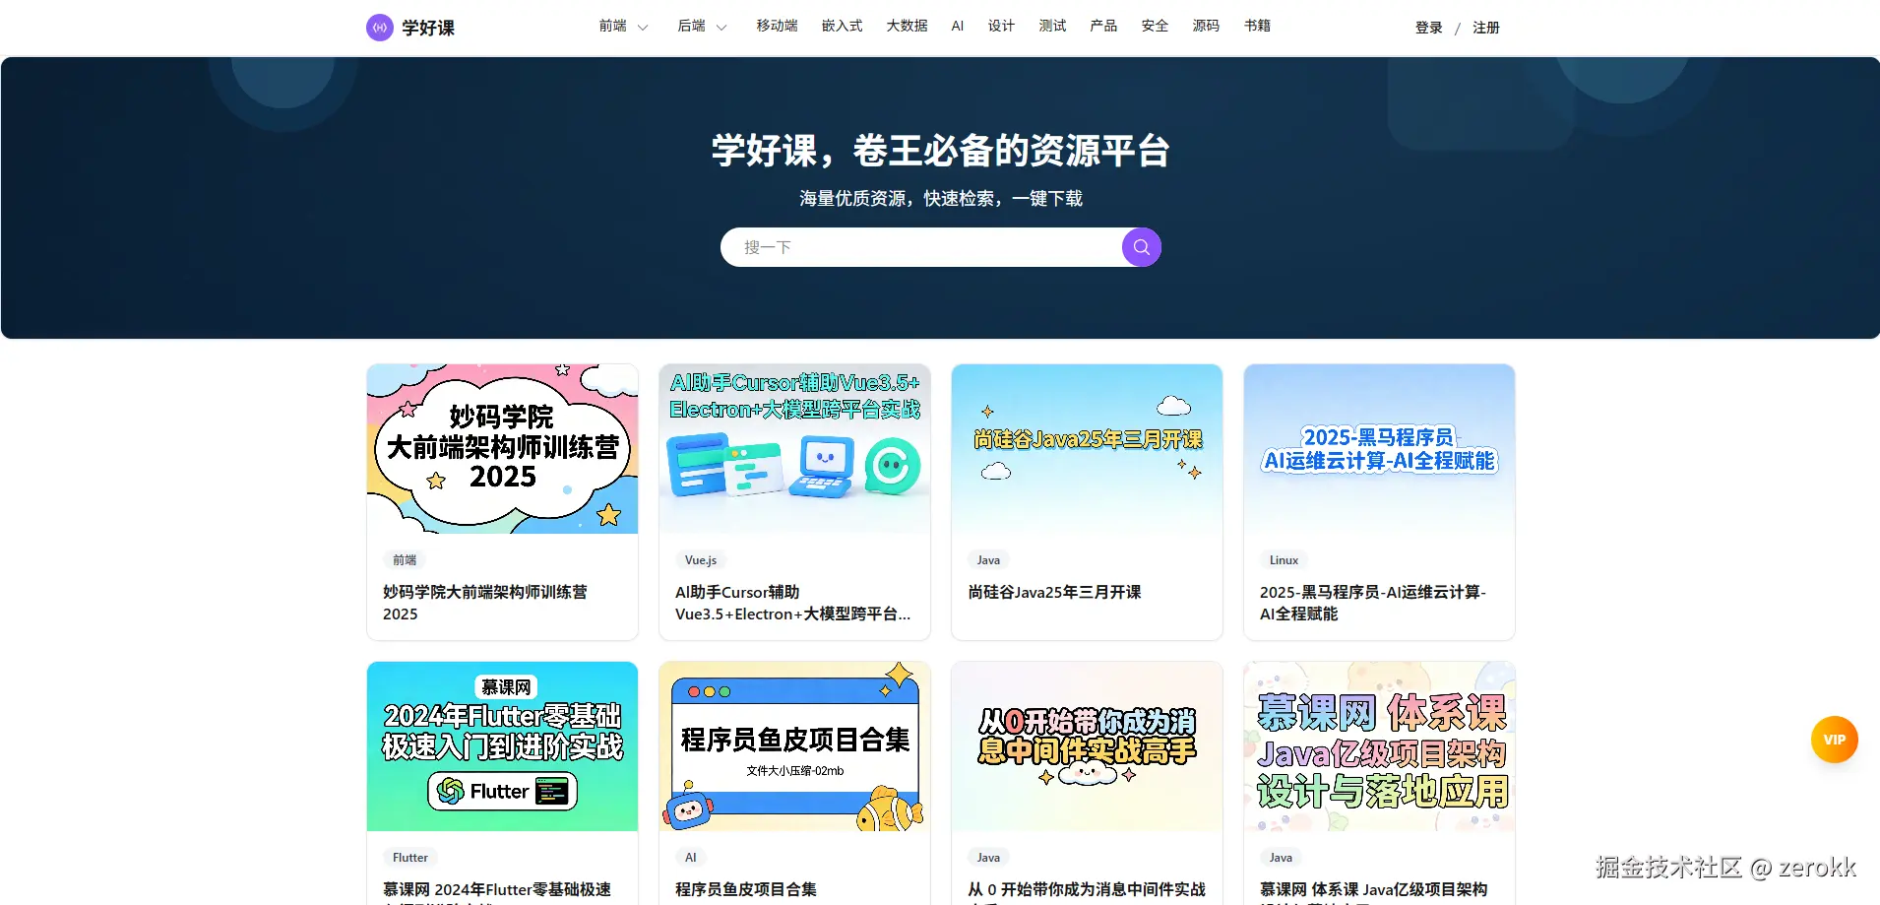
Task: Click the Java tag on 消息中间件 card
Action: point(988,858)
